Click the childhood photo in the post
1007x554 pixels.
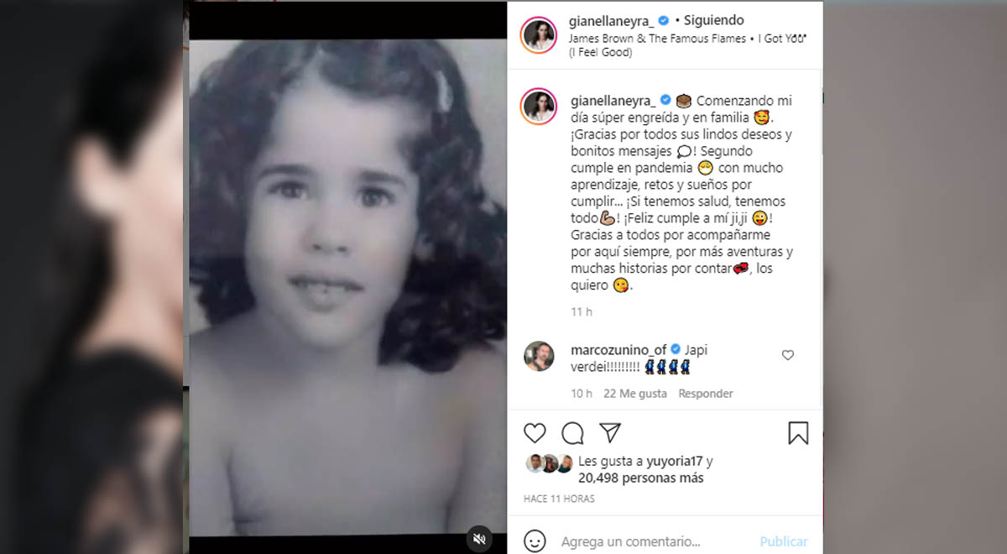point(347,277)
